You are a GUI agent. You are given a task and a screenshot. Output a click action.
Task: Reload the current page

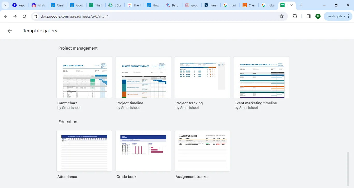[24, 16]
